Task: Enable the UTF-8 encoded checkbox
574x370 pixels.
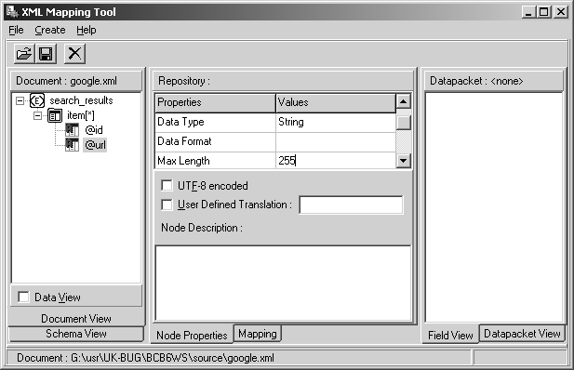Action: (167, 186)
